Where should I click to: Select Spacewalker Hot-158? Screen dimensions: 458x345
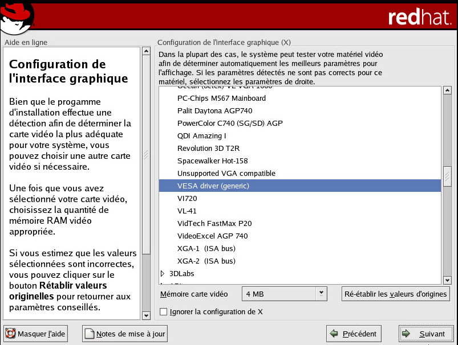point(300,161)
